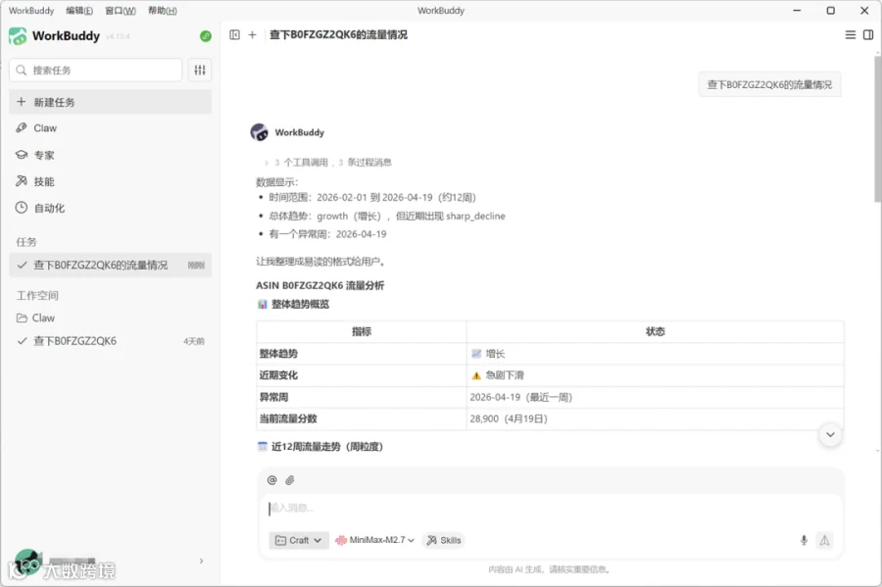Click the chat vertical scrollbar

coord(877,129)
